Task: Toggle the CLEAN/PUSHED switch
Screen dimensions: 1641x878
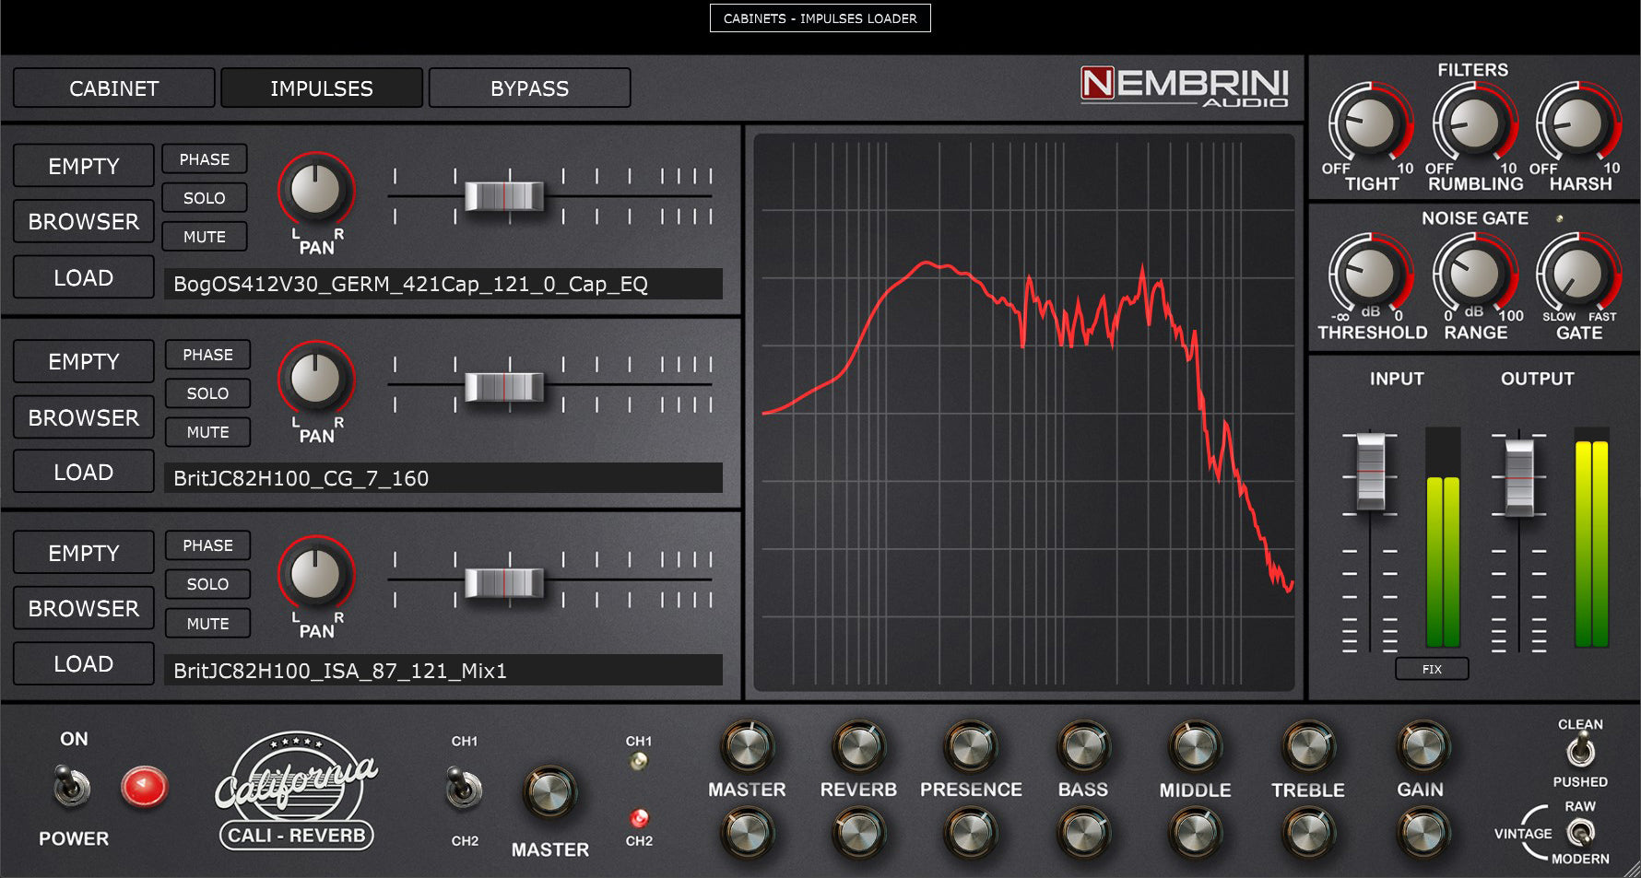Action: tap(1580, 752)
